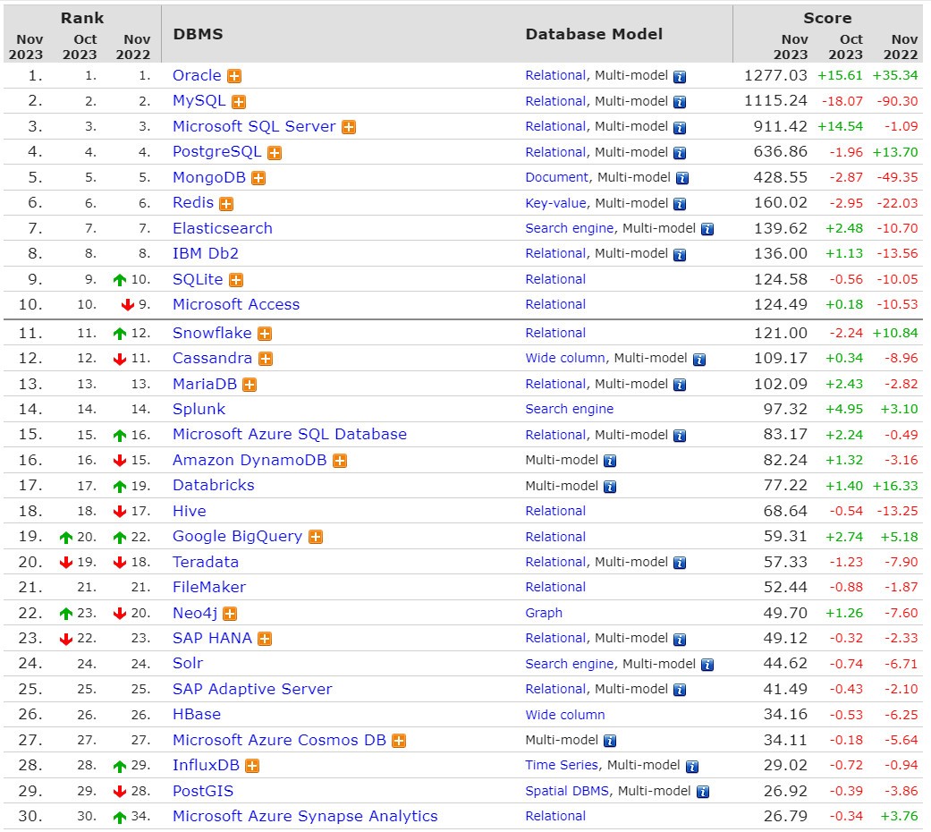Open the Teradata link
Screen dimensions: 931x832
(206, 562)
